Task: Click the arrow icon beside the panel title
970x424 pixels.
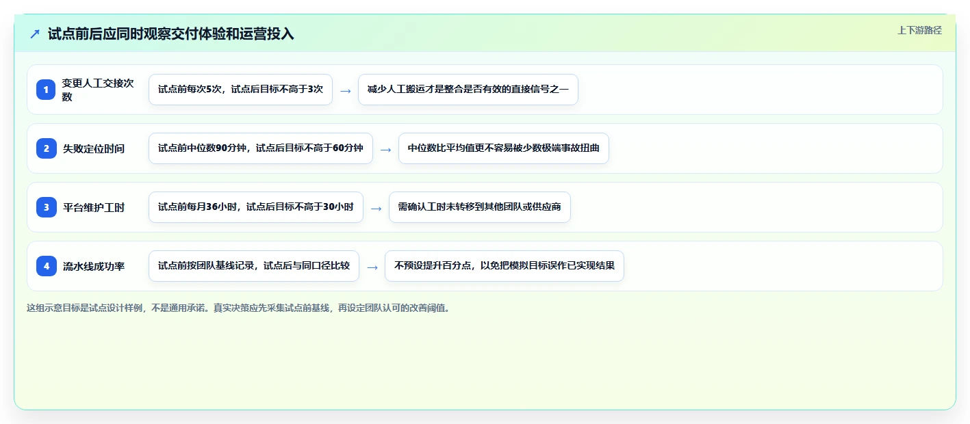Action: click(x=35, y=34)
